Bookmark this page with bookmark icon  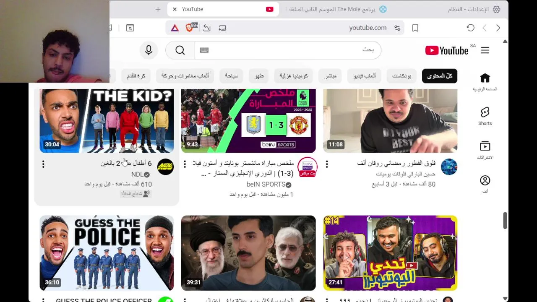point(415,28)
